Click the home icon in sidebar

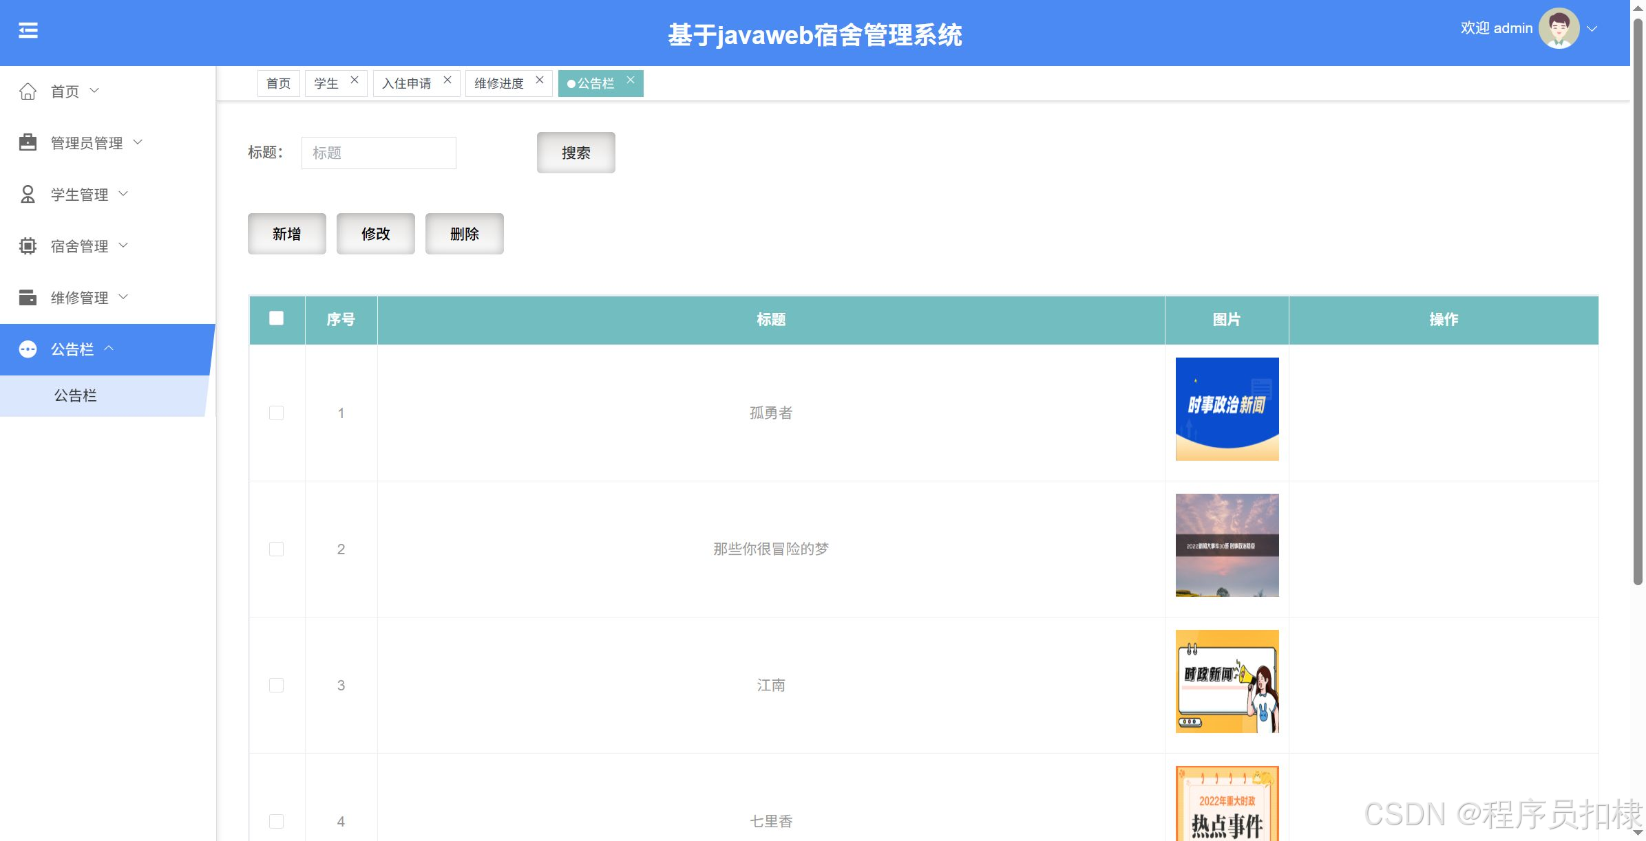click(28, 91)
